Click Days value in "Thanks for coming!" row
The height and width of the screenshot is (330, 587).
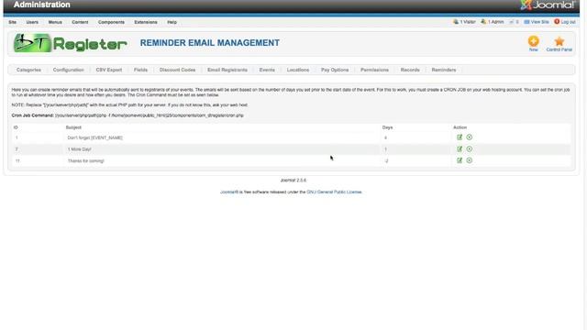click(386, 161)
